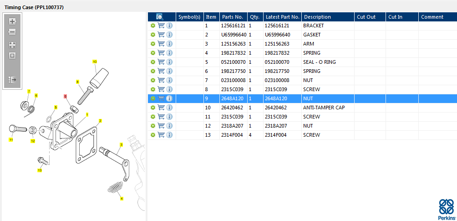Add the BRACKET part to cart
Screen dimensions: 457x221
point(161,26)
